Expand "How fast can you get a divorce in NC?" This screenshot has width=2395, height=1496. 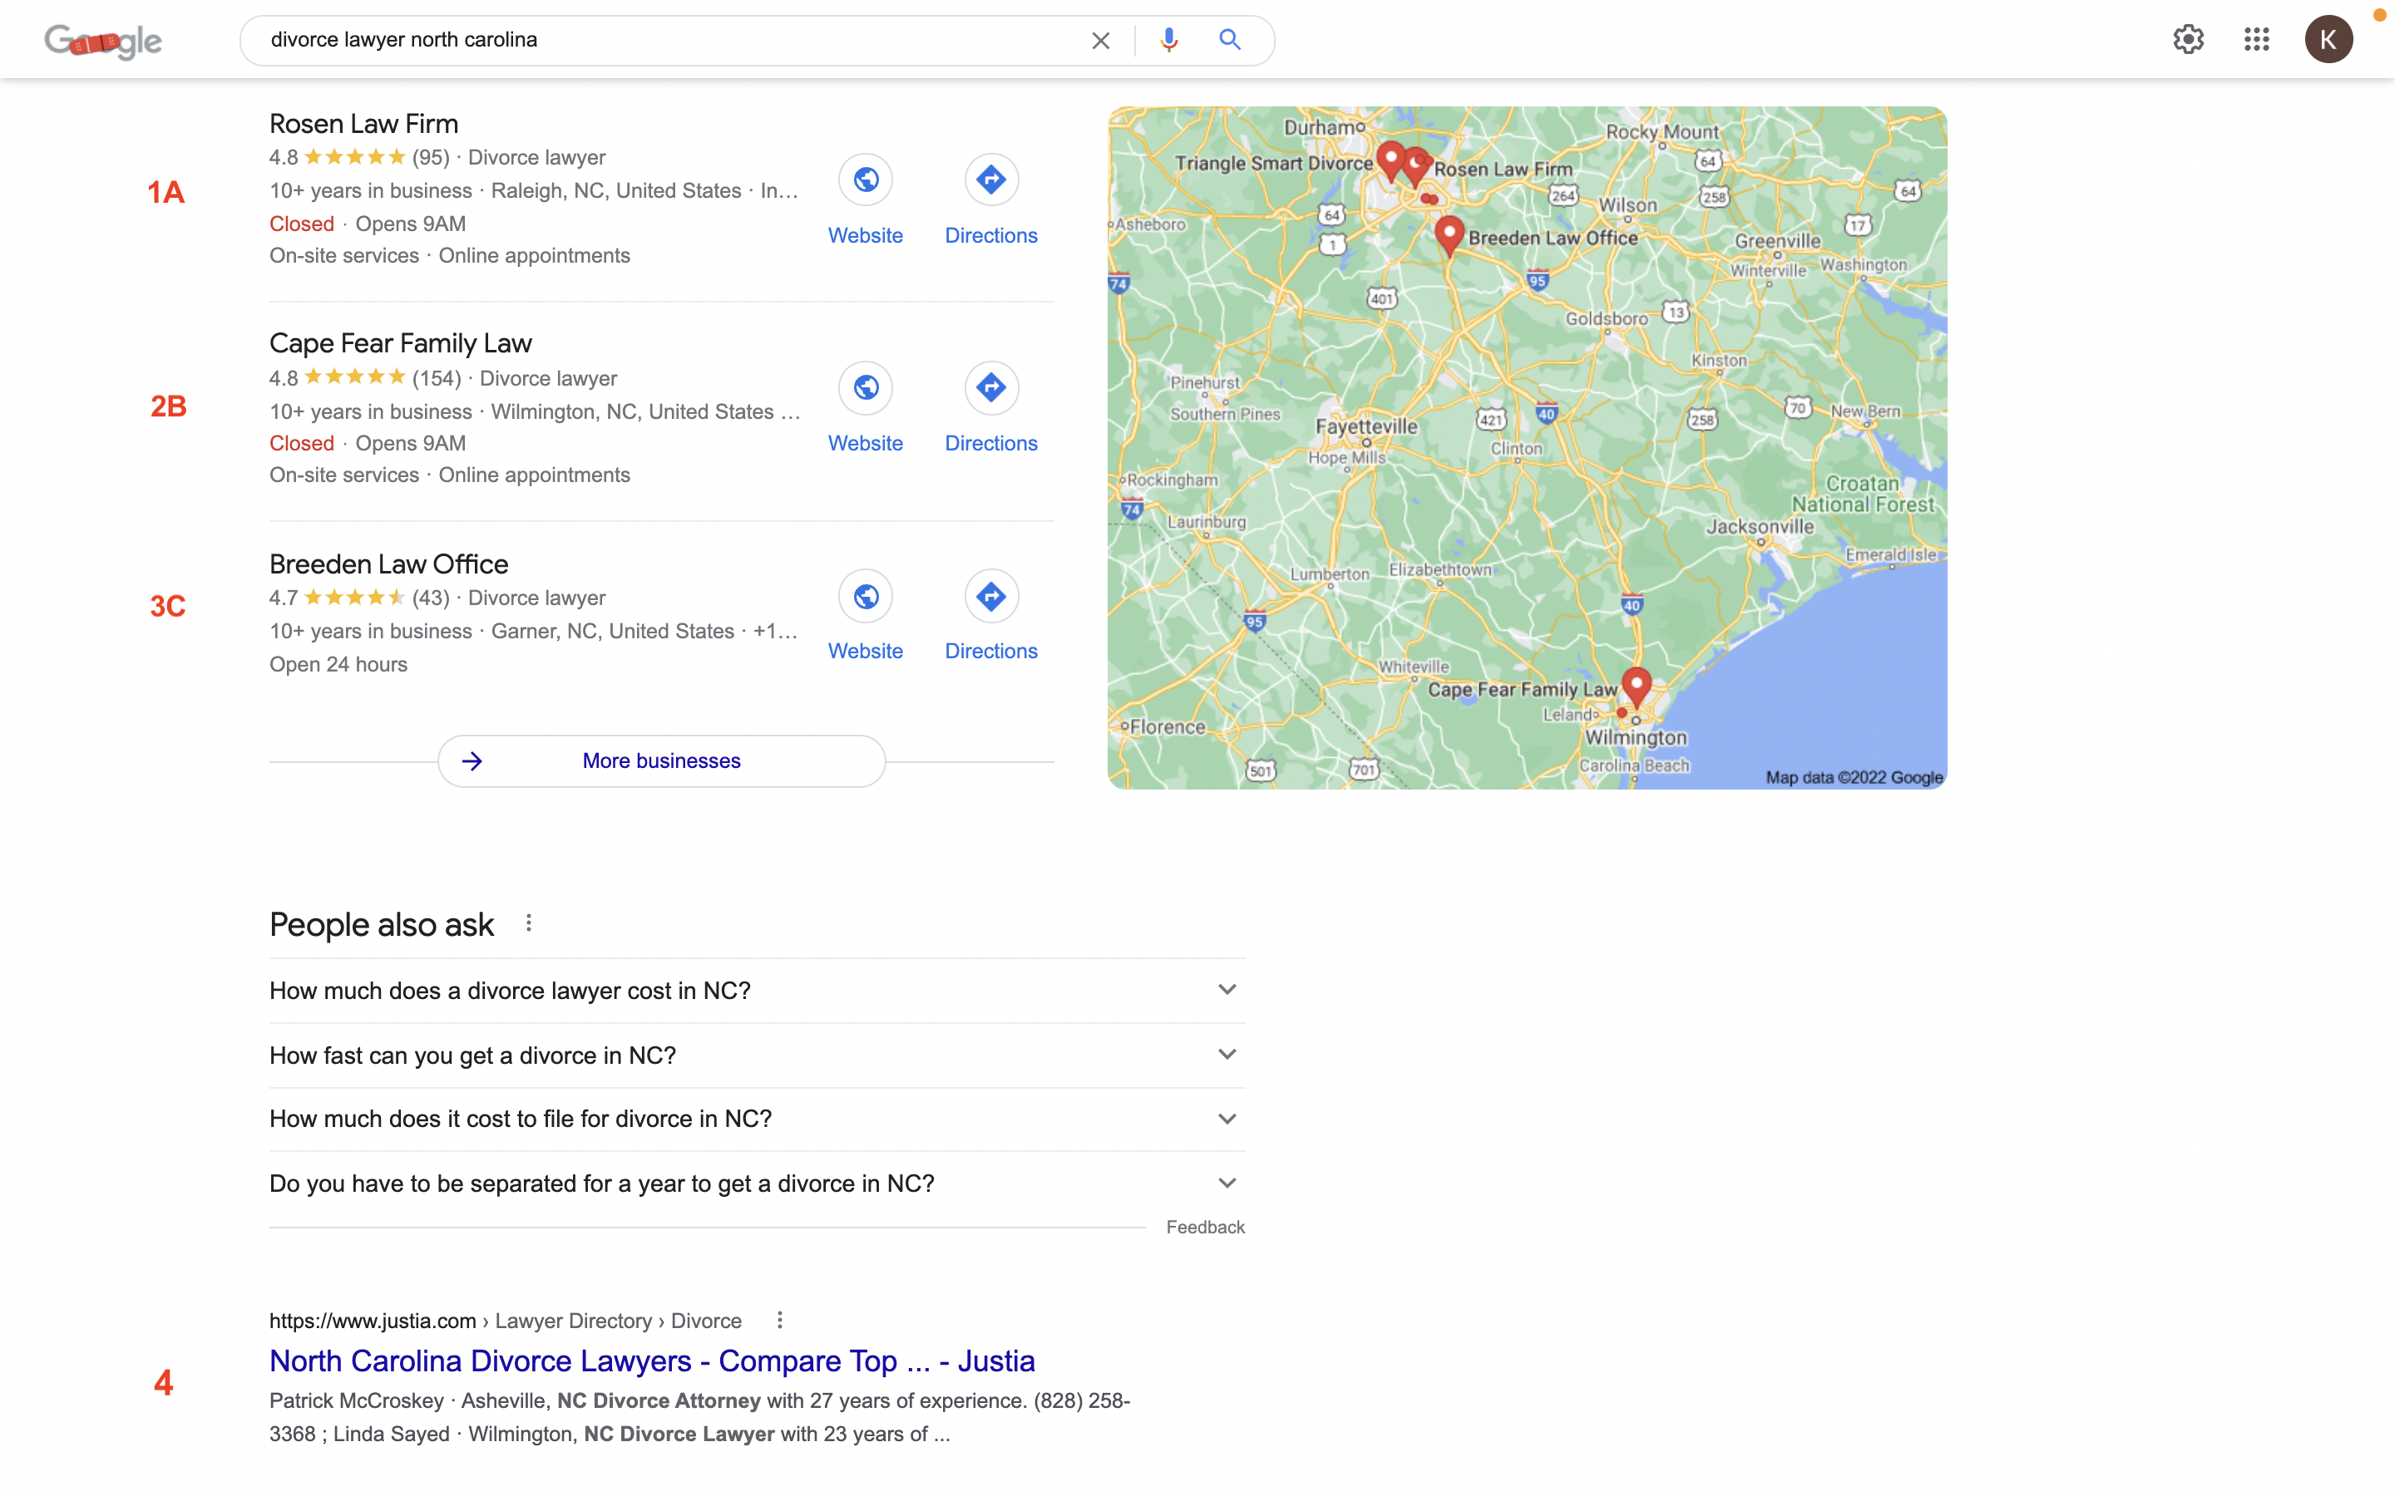tap(757, 1056)
